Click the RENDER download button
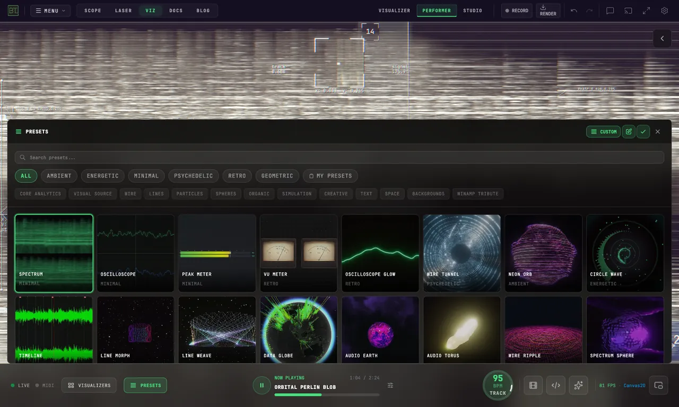679x407 pixels. coord(548,11)
